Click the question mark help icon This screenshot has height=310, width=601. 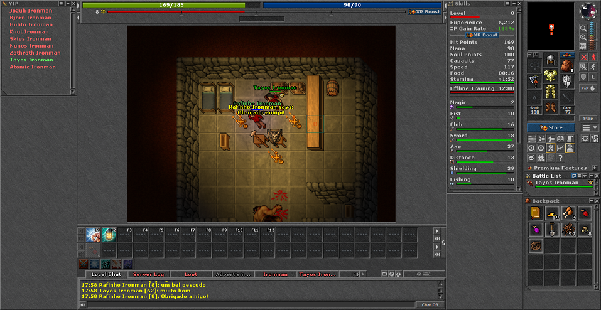pyautogui.click(x=560, y=158)
